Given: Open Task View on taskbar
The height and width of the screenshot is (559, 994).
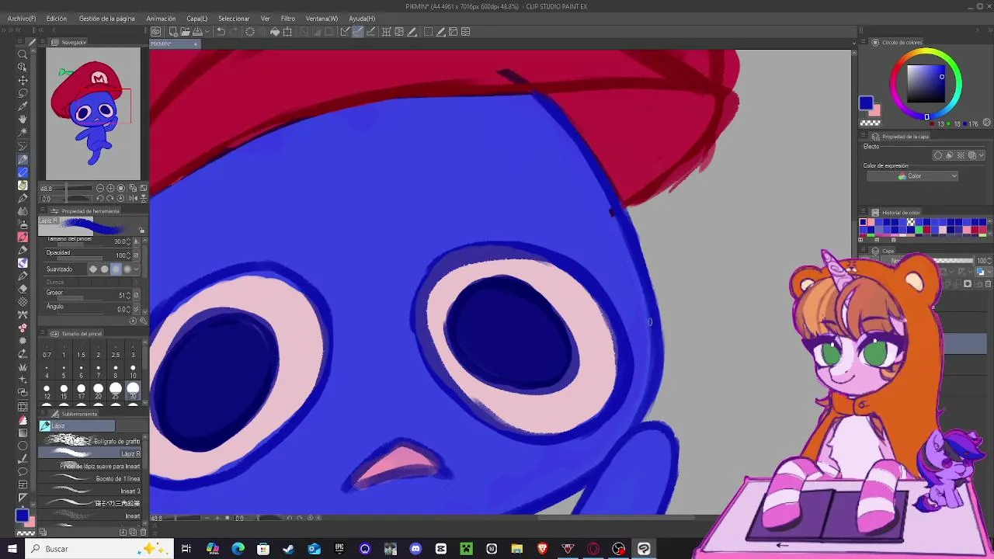Looking at the screenshot, I should (186, 549).
